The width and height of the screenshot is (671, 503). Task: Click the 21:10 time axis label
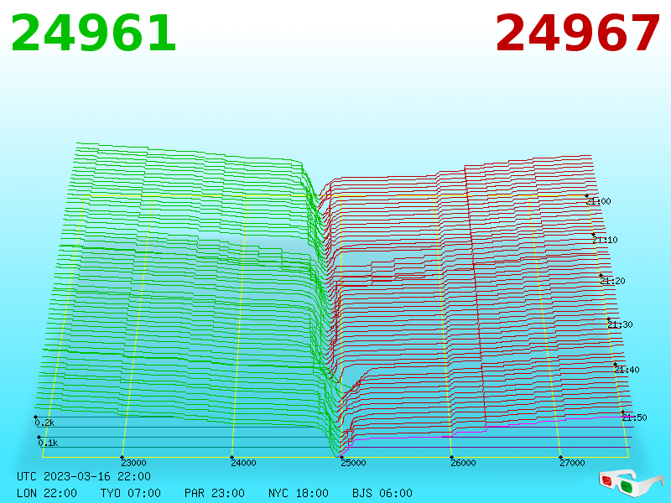[605, 240]
